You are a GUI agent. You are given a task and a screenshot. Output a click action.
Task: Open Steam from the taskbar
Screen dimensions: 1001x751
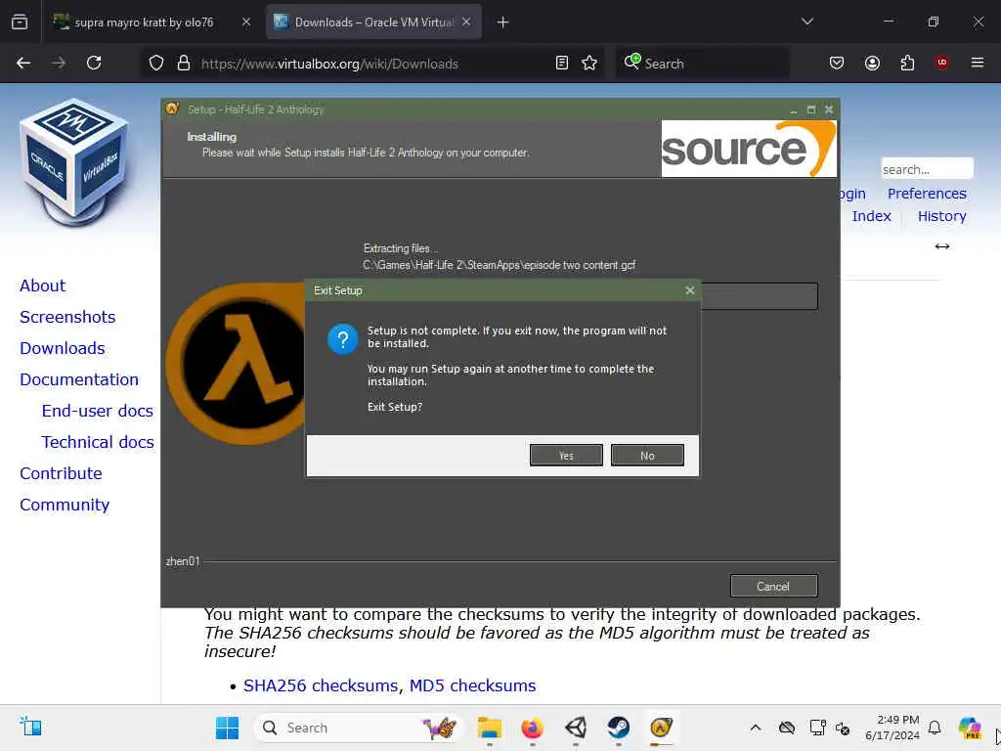[x=619, y=728]
